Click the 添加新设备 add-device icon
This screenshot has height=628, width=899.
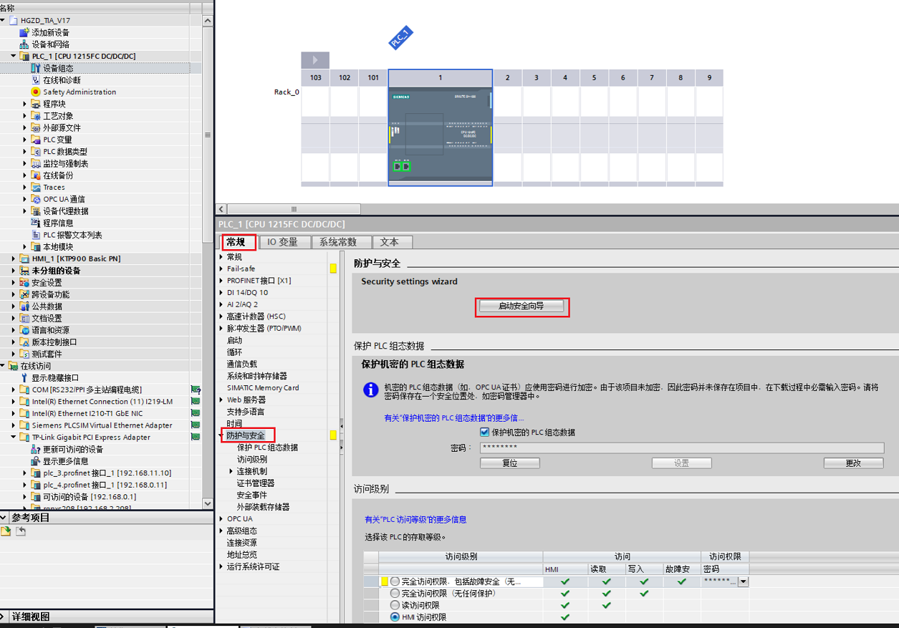click(x=24, y=32)
